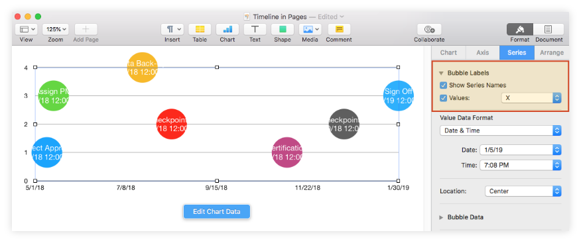Click the green fullscreen window button

pyautogui.click(x=38, y=17)
